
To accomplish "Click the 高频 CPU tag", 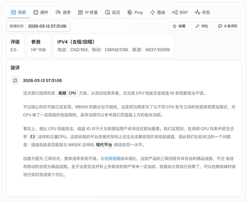I will 67,93.
